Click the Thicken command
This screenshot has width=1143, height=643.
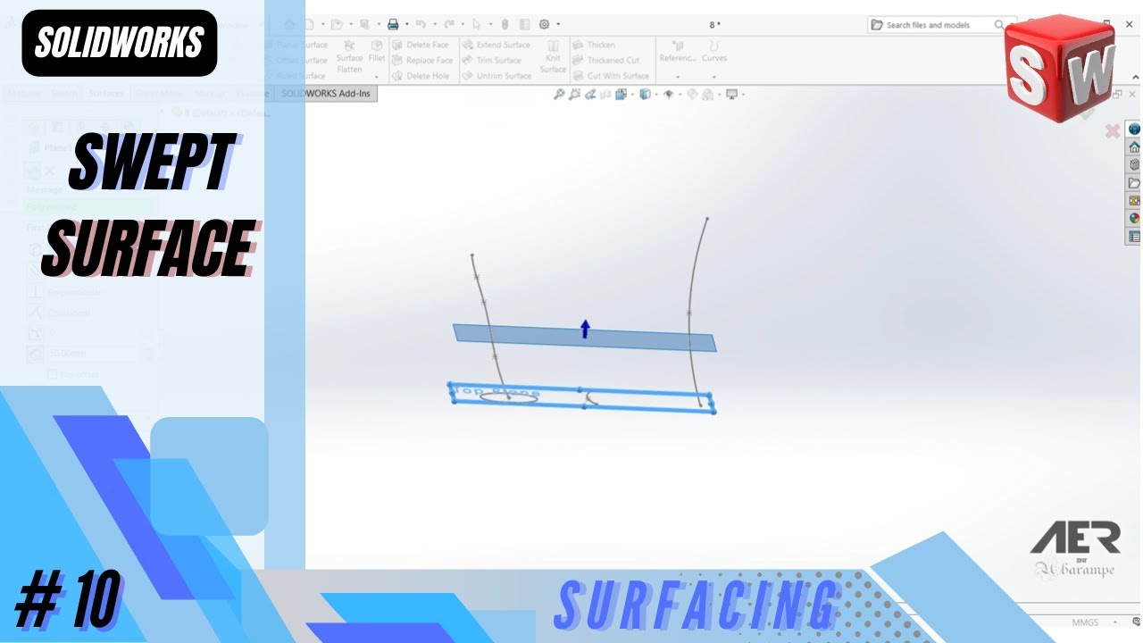click(594, 45)
